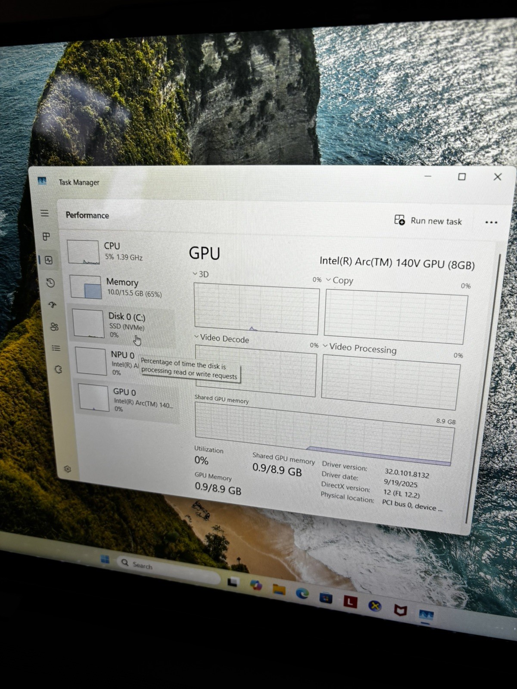Click driver version 32.0.101.8132
The height and width of the screenshot is (689, 517).
(x=407, y=474)
